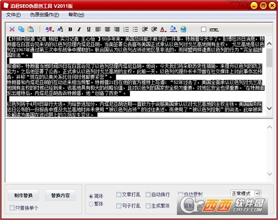Click upper text area scroll down arrow
This screenshot has width=278, height=220.
tap(269, 108)
